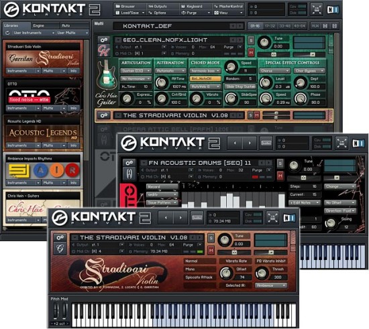This screenshot has height=329, width=369.
Task: Open the Purge dropdown in main toolbar
Action: (x=195, y=13)
